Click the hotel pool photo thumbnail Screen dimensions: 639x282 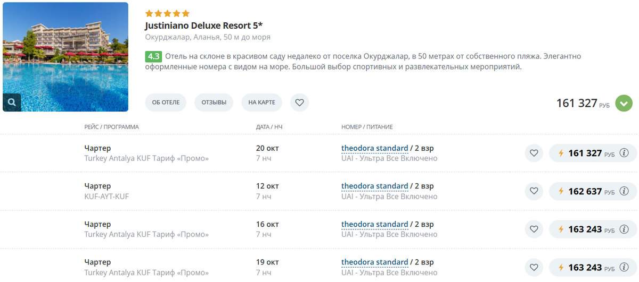tap(65, 57)
